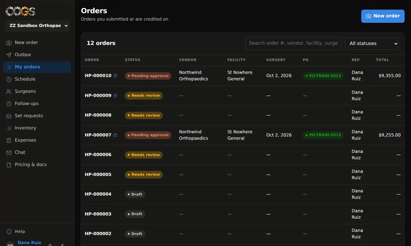Click the Inventory list icon
This screenshot has width=411, height=246.
coord(9,128)
